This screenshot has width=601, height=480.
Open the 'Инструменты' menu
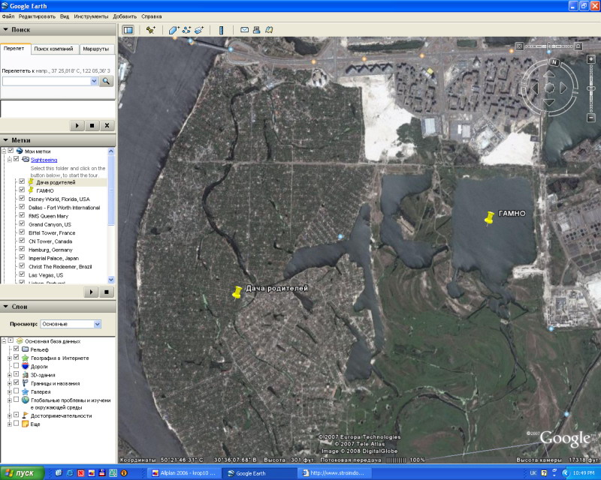click(91, 16)
